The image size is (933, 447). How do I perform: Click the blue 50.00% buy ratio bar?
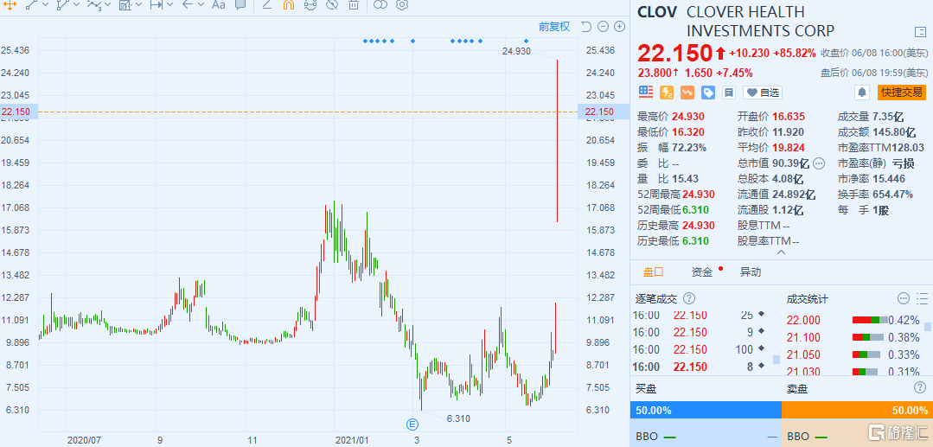[x=705, y=410]
